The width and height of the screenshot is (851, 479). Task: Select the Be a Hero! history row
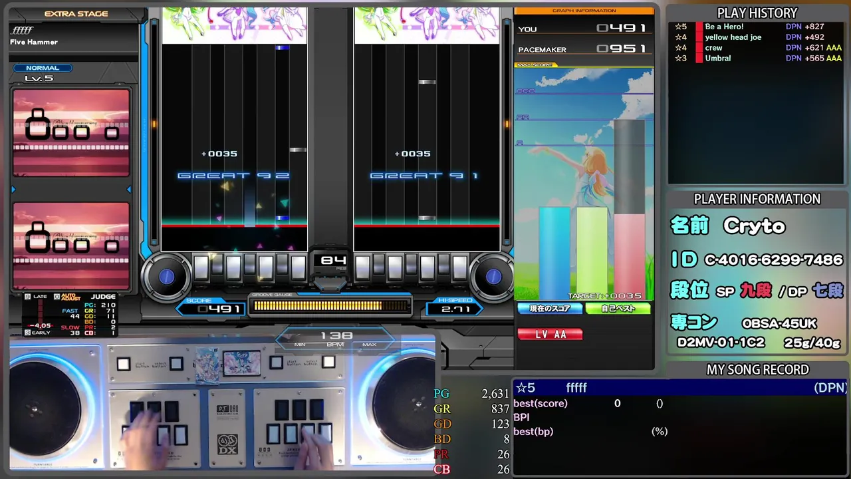pos(759,27)
